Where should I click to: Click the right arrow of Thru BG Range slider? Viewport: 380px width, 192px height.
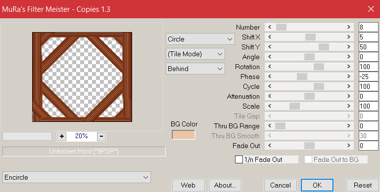click(x=349, y=126)
